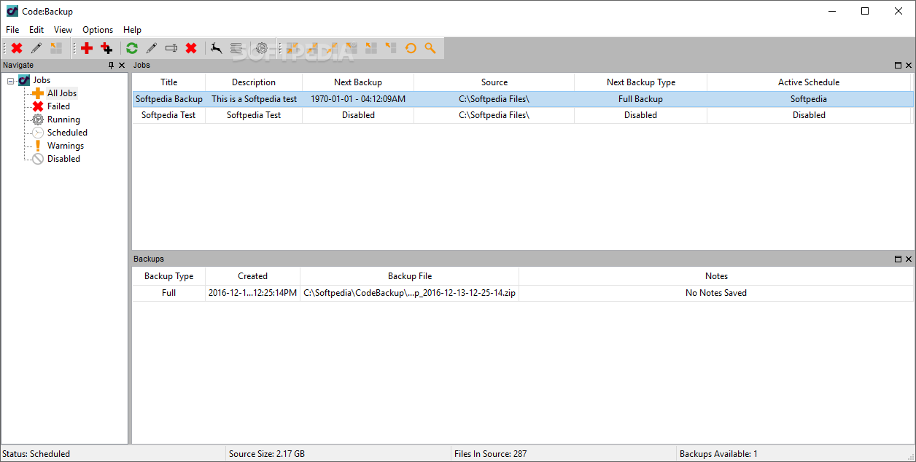916x462 pixels.
Task: Click the Backup File column header
Action: click(x=410, y=276)
